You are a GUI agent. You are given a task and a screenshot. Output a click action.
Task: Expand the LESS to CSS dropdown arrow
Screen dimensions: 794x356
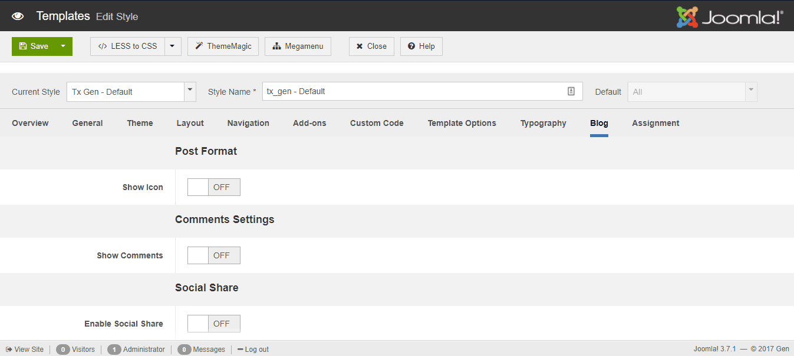(172, 46)
